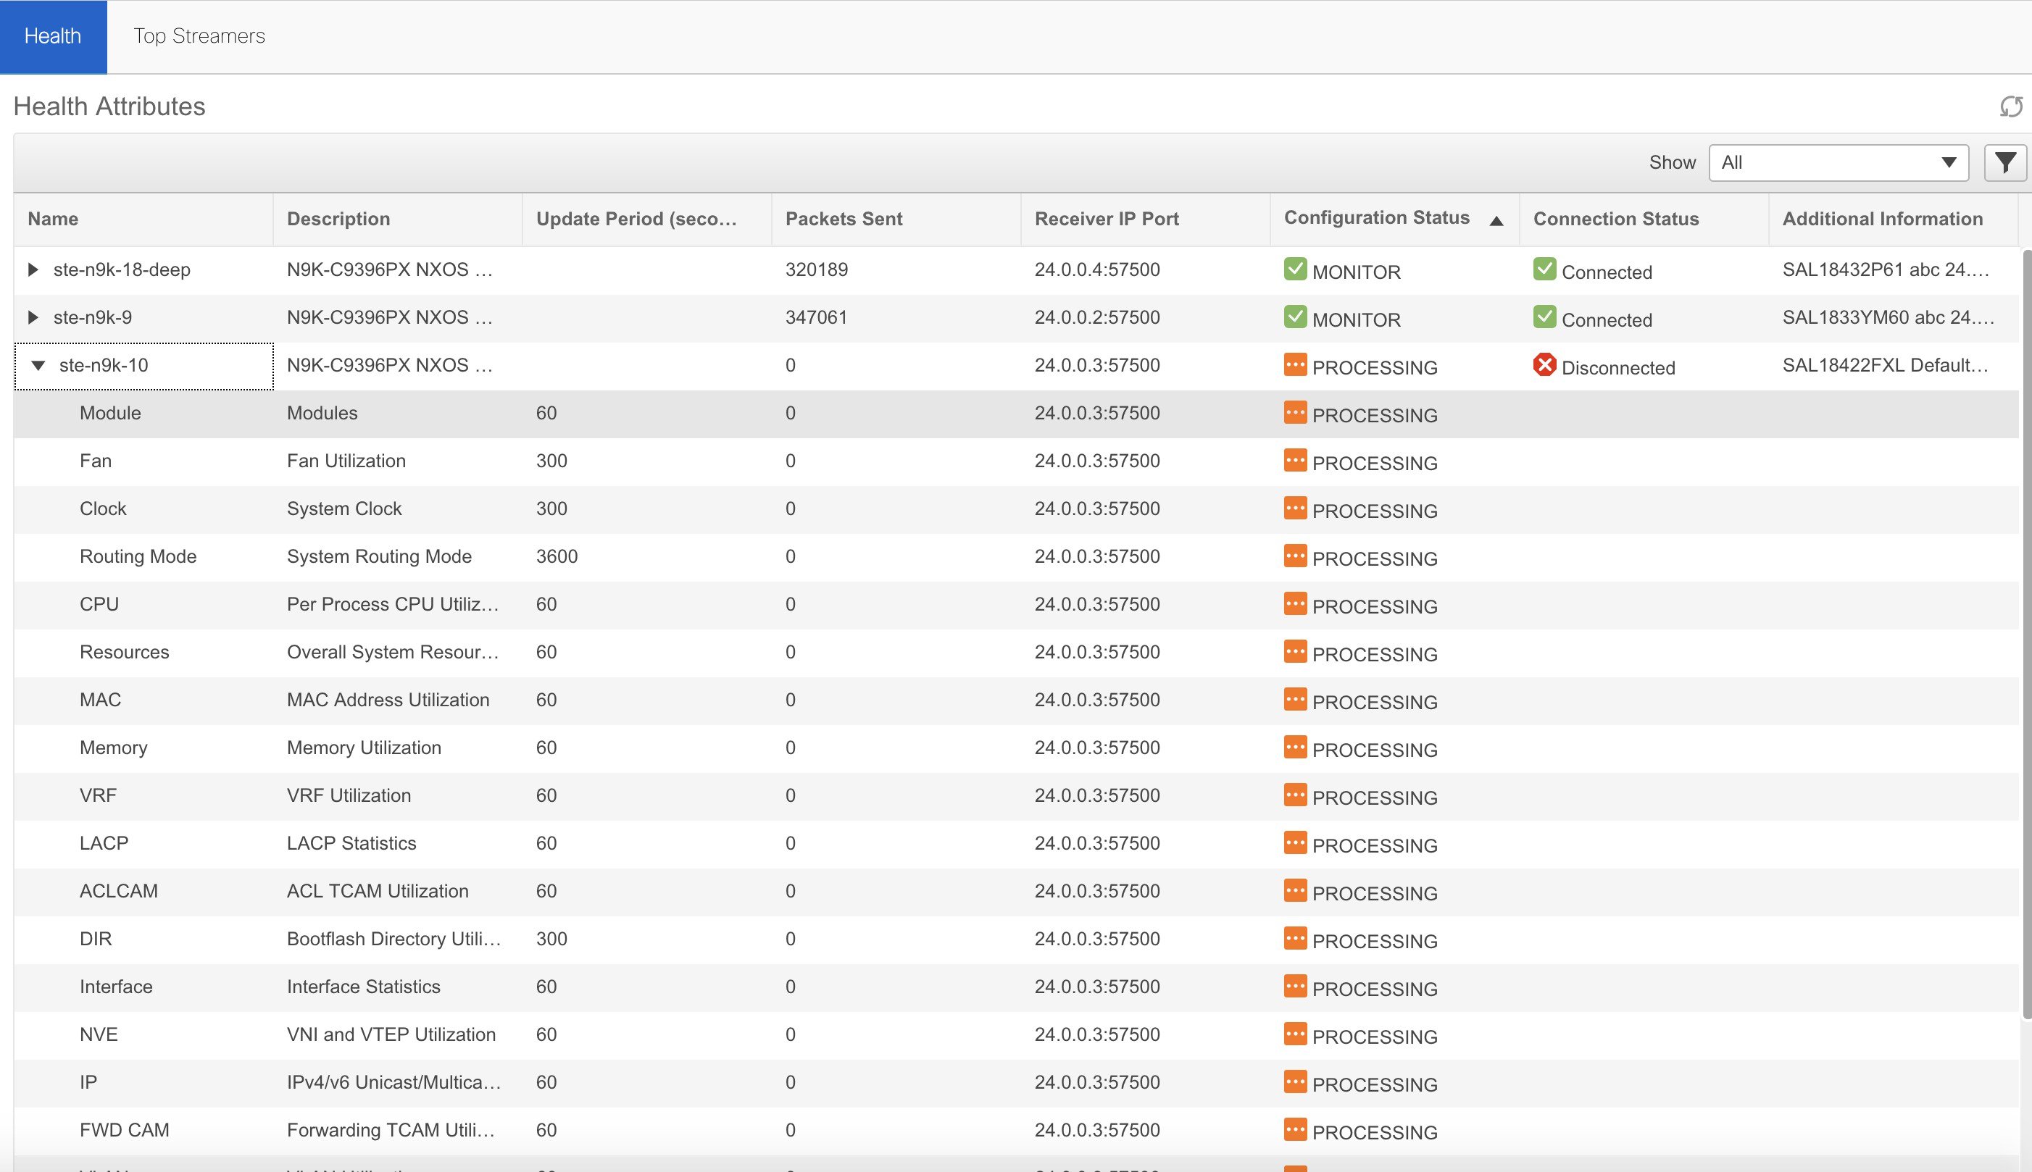
Task: Click red Disconnected icon for ste-n9k-10
Action: point(1544,364)
